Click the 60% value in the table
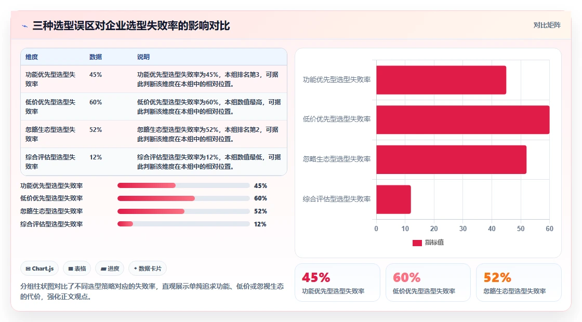 tap(96, 102)
